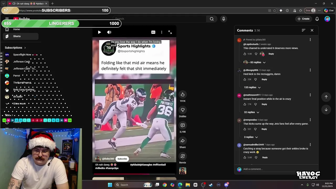
Task: Go to the next Short
Action: point(326,110)
